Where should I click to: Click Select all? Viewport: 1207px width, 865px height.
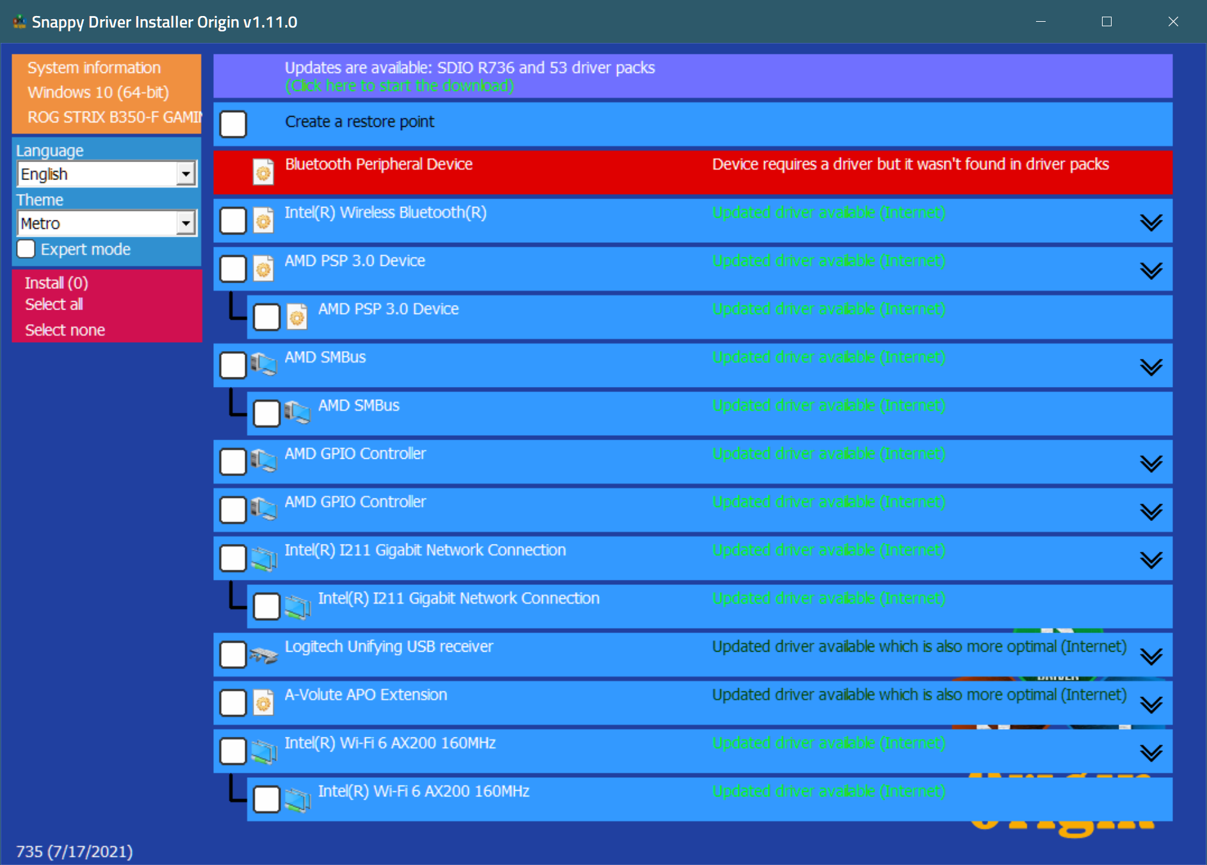click(x=54, y=304)
